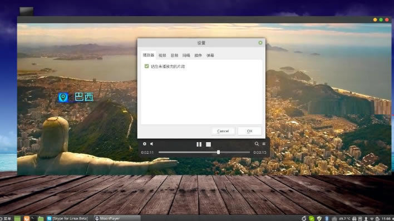The width and height of the screenshot is (394, 221).
Task: Click the Cancel button
Action: [223, 131]
